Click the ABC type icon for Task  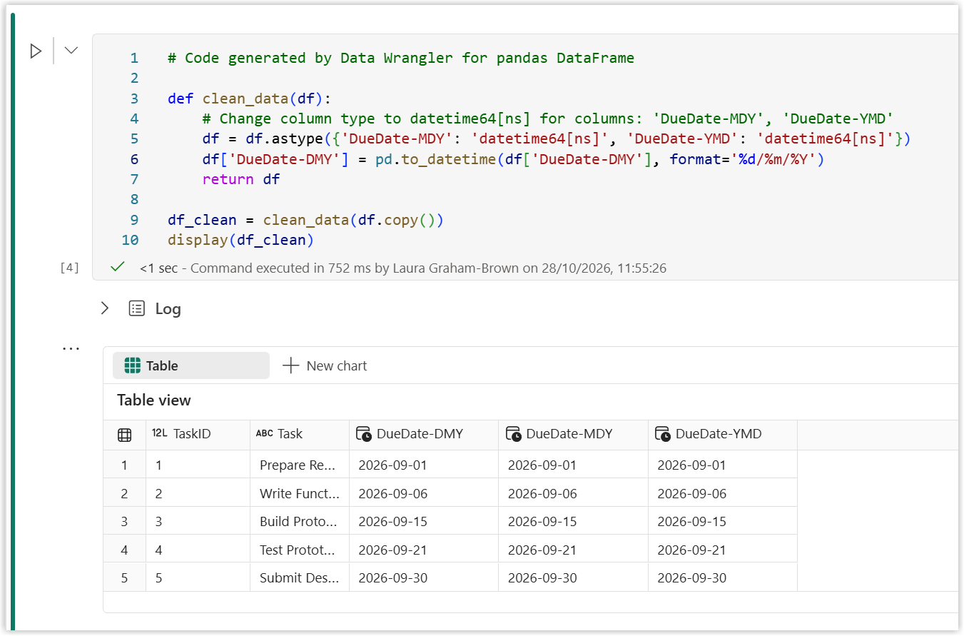264,433
